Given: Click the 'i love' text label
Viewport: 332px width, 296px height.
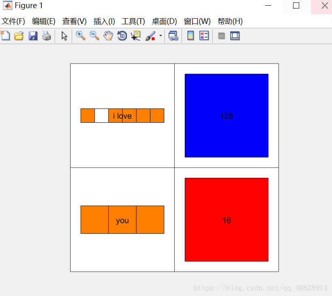Looking at the screenshot, I should [x=122, y=116].
